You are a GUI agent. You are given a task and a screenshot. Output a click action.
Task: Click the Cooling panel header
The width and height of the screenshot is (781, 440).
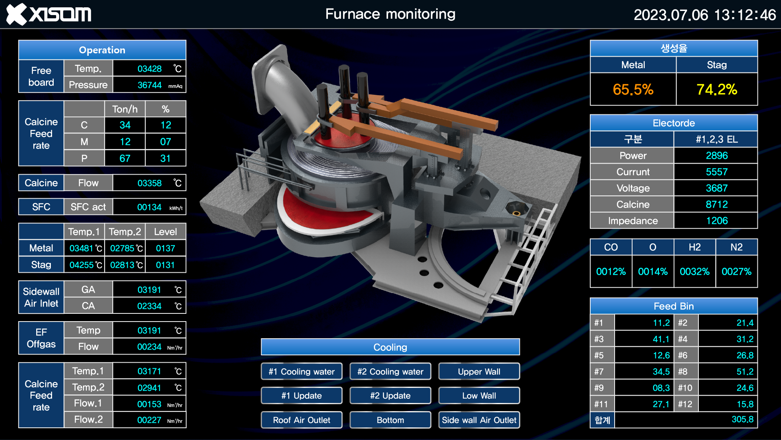tap(390, 347)
